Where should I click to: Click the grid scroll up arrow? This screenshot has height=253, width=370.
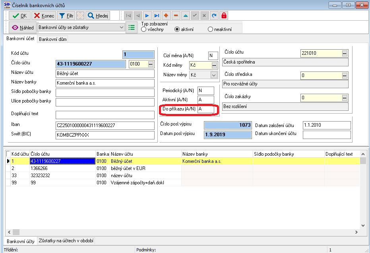pos(363,154)
